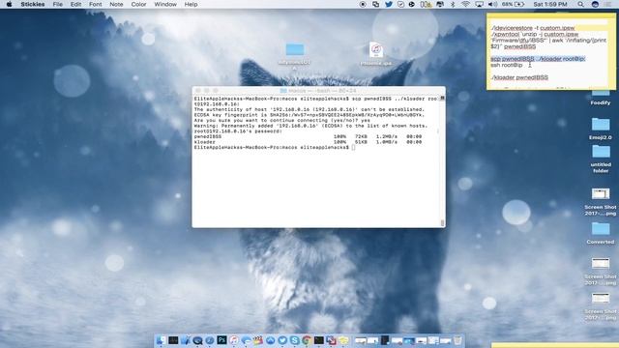Click './idevicerestore -t custom.ipsw' sticky line

533,28
